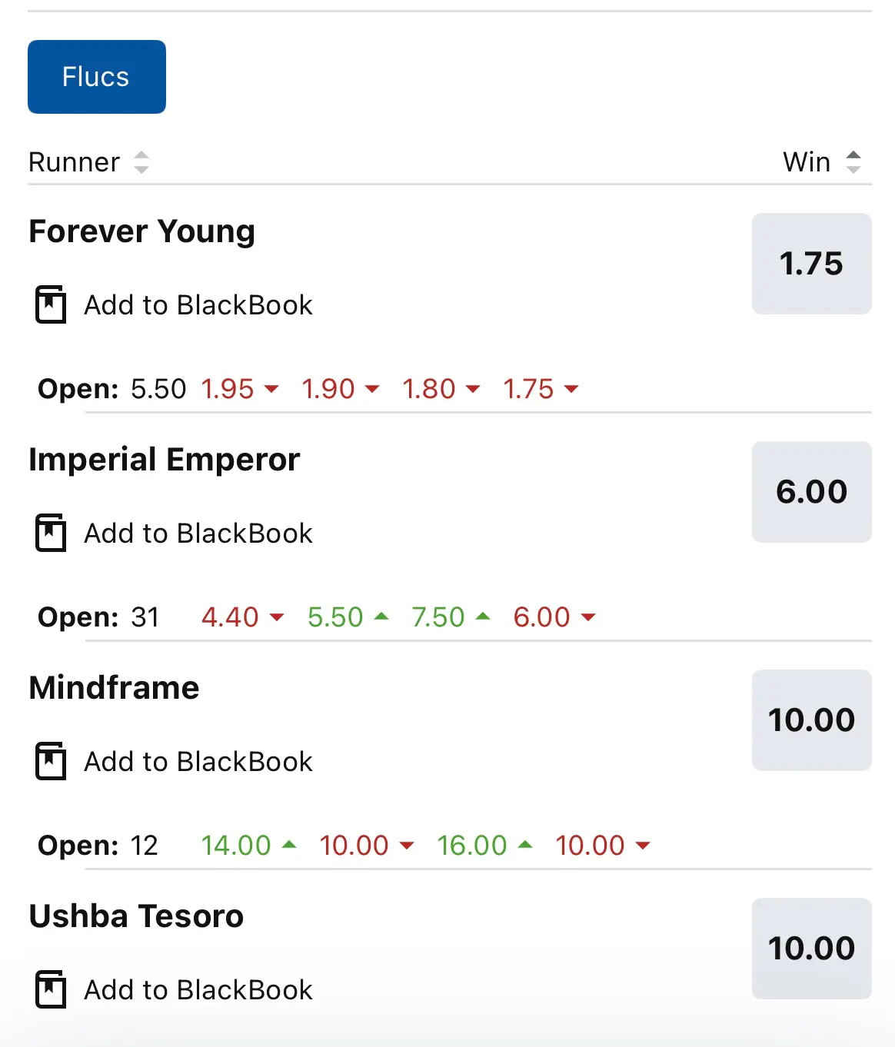Click the 16.00 fluctuation for Mindframe
Screen dimensions: 895x1047
(472, 846)
